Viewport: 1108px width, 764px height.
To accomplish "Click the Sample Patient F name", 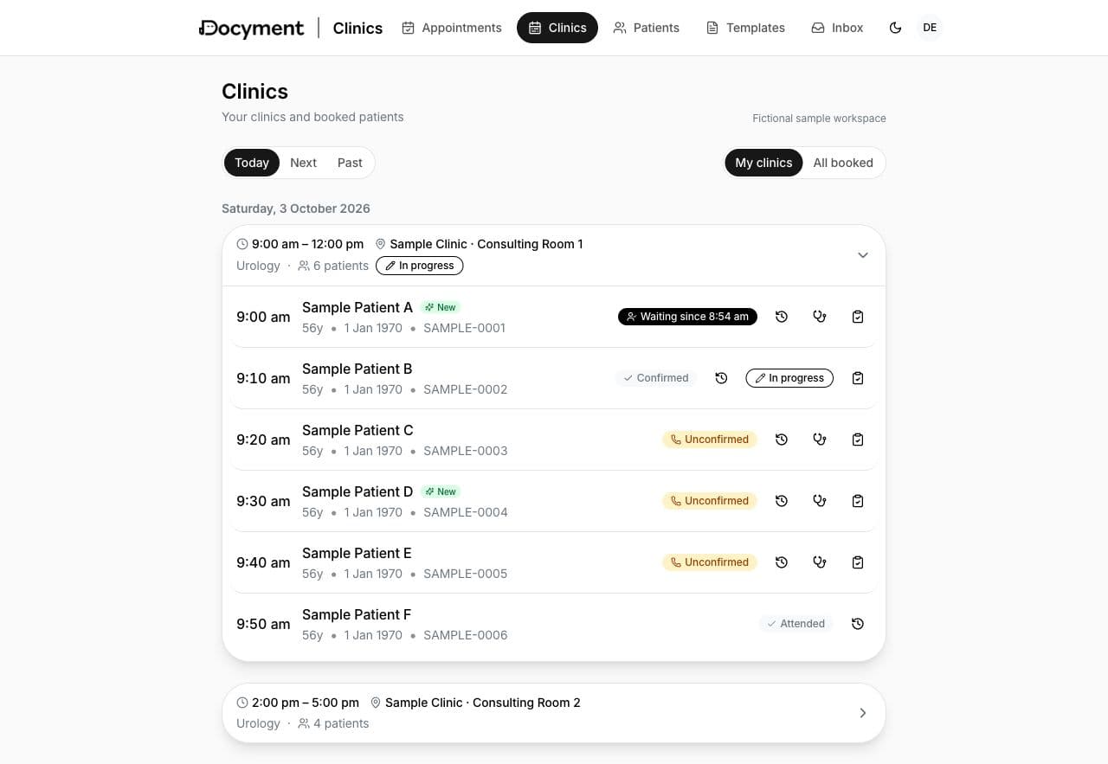I will (357, 614).
